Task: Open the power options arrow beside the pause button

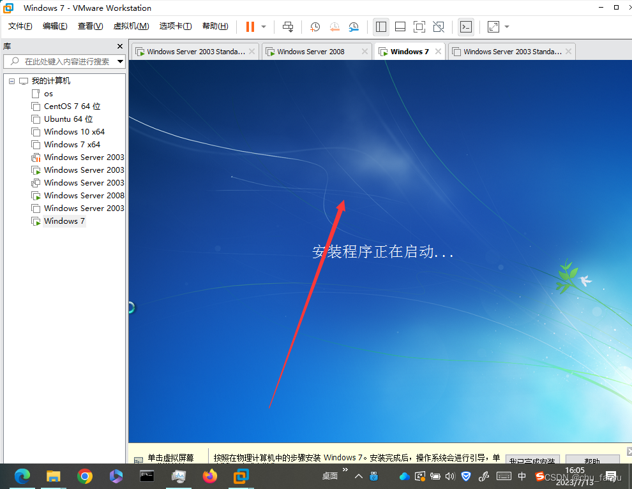Action: coord(264,27)
